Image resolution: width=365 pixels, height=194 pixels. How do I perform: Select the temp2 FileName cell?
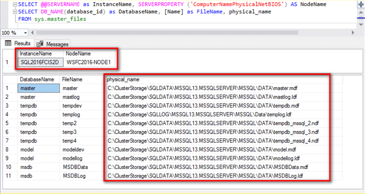(x=81, y=124)
